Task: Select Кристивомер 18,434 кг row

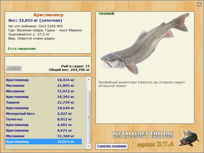Action: [x=44, y=80]
